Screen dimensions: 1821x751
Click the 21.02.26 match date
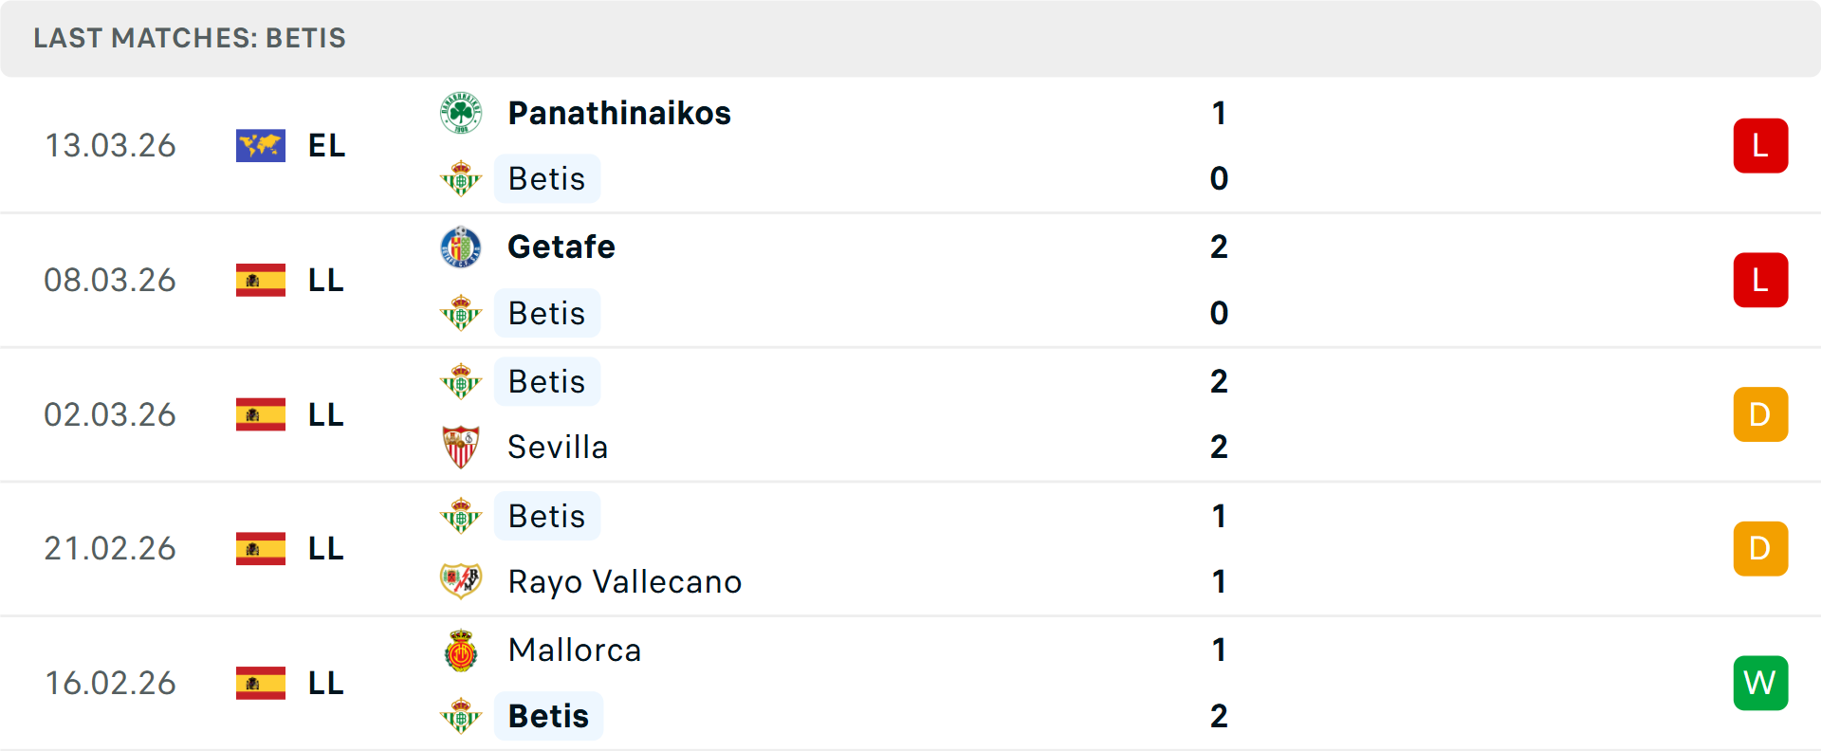pyautogui.click(x=110, y=549)
